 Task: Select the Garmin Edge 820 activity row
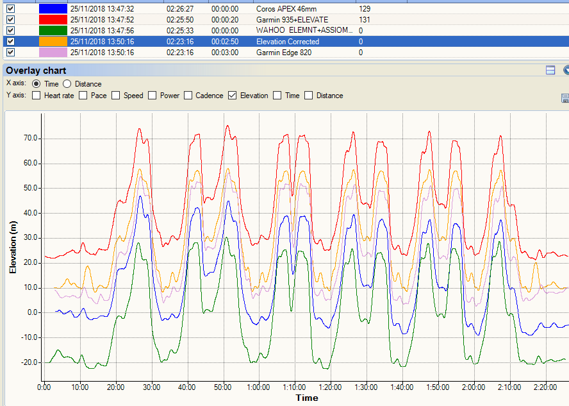(x=283, y=53)
